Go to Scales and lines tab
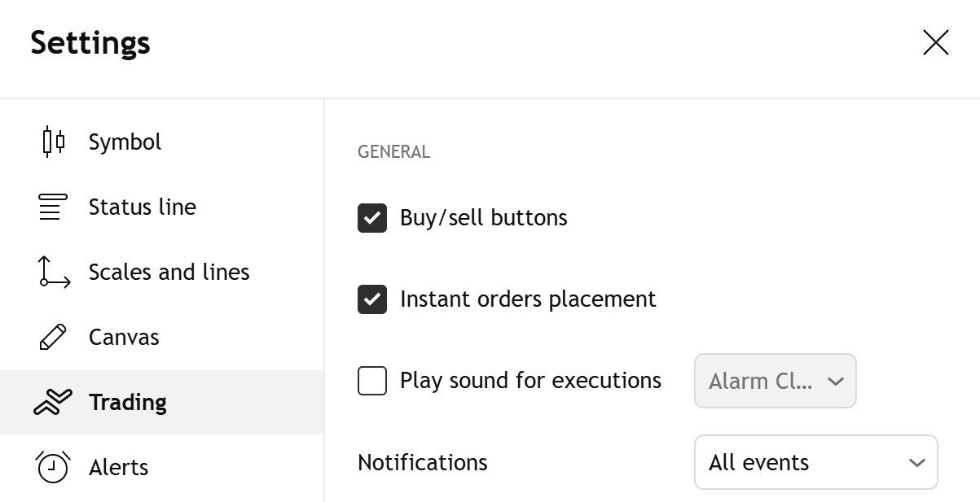This screenshot has height=502, width=980. pos(169,272)
